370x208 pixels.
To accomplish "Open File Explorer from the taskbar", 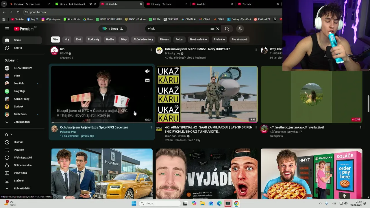I will (x=202, y=203).
